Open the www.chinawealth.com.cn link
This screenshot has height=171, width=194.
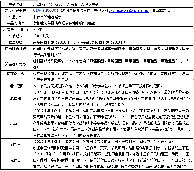point(128,11)
